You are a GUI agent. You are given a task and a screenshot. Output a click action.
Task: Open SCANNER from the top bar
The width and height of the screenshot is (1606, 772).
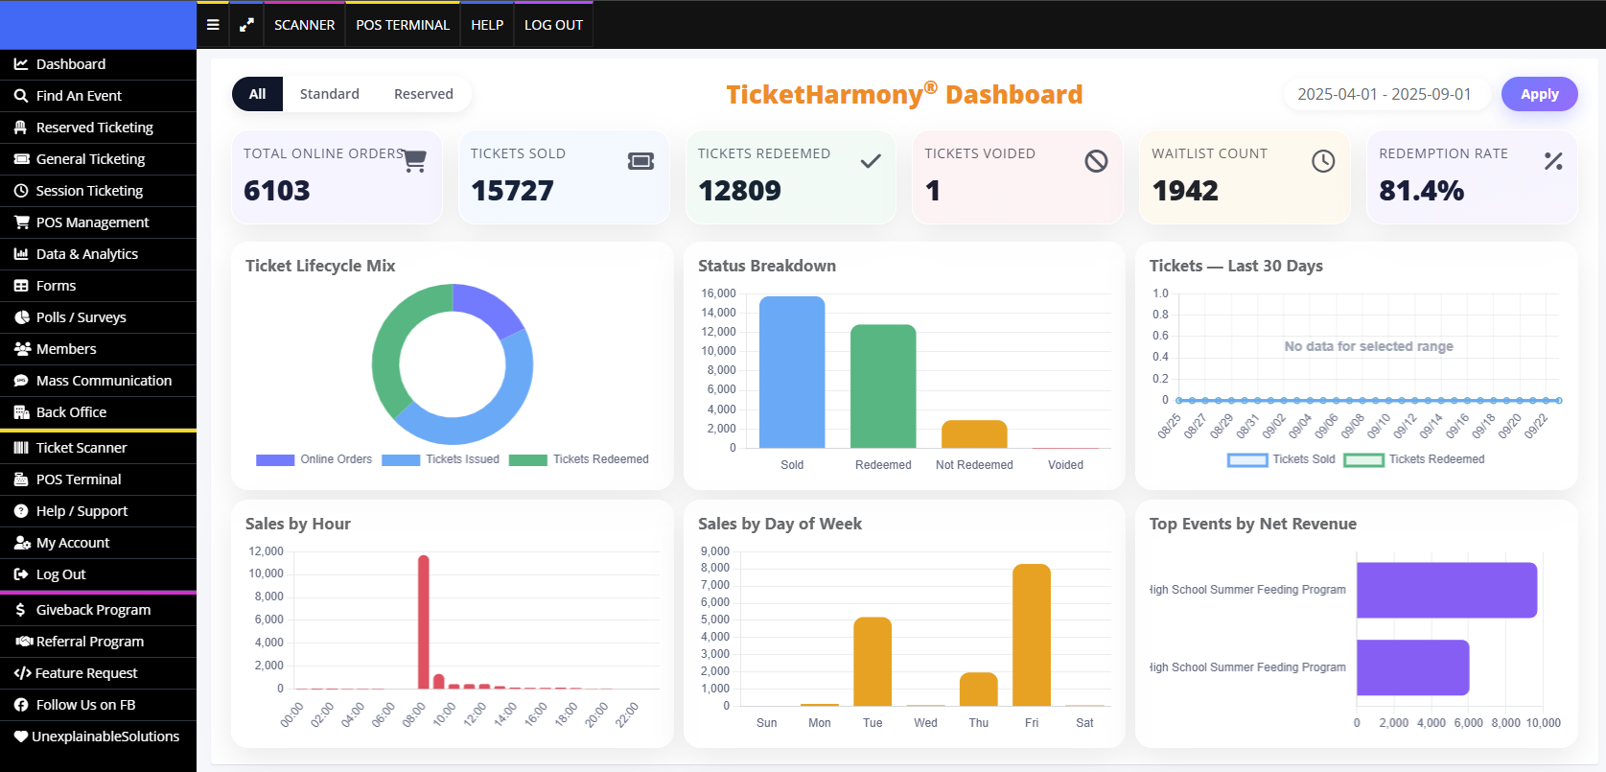coord(304,25)
